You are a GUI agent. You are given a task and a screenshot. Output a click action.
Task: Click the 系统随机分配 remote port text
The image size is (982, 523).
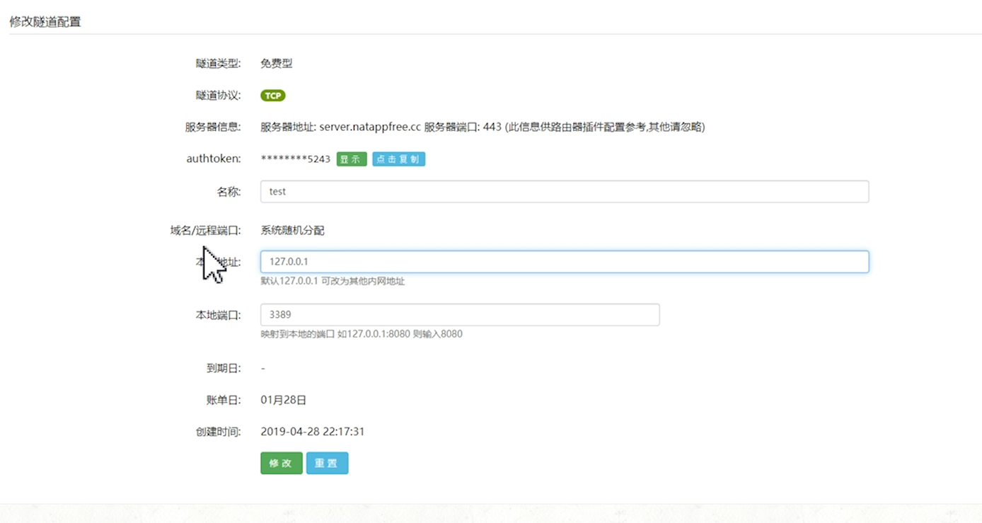pos(292,230)
